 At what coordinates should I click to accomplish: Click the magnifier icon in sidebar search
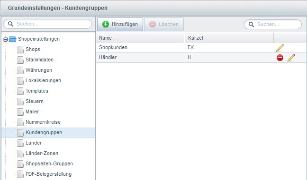[x=10, y=24]
